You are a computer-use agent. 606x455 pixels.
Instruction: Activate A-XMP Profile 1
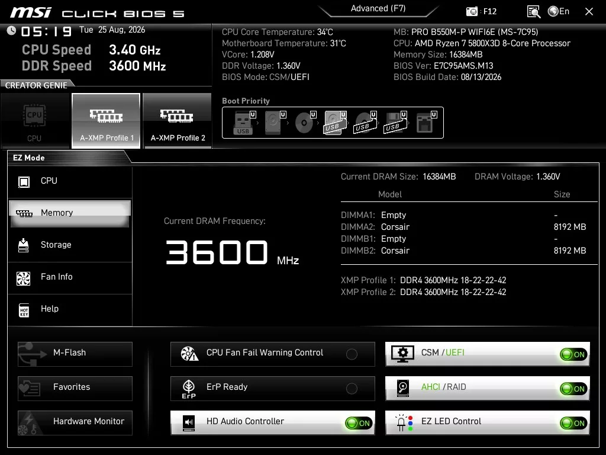[x=107, y=121]
